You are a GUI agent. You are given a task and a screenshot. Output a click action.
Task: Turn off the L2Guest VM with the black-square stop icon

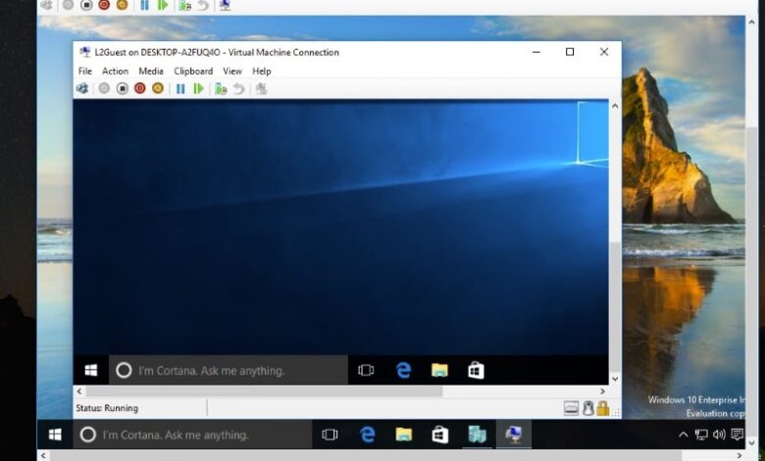tap(122, 88)
